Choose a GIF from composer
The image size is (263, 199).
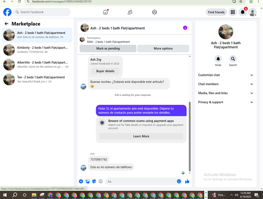click(x=100, y=181)
